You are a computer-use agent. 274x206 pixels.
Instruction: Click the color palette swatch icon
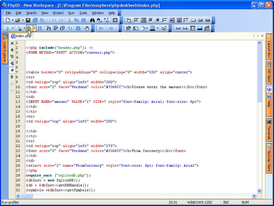pos(153,28)
